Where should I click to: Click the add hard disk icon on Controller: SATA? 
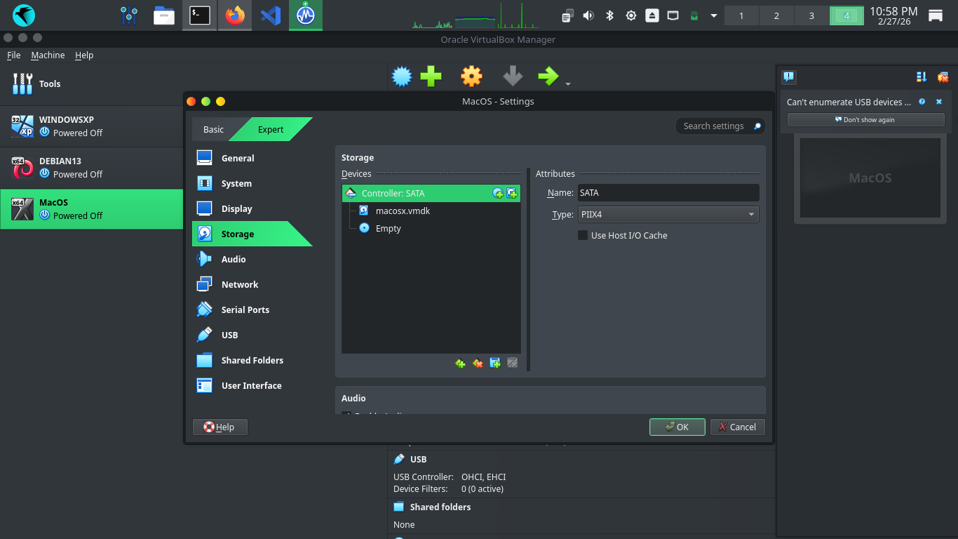tap(512, 194)
